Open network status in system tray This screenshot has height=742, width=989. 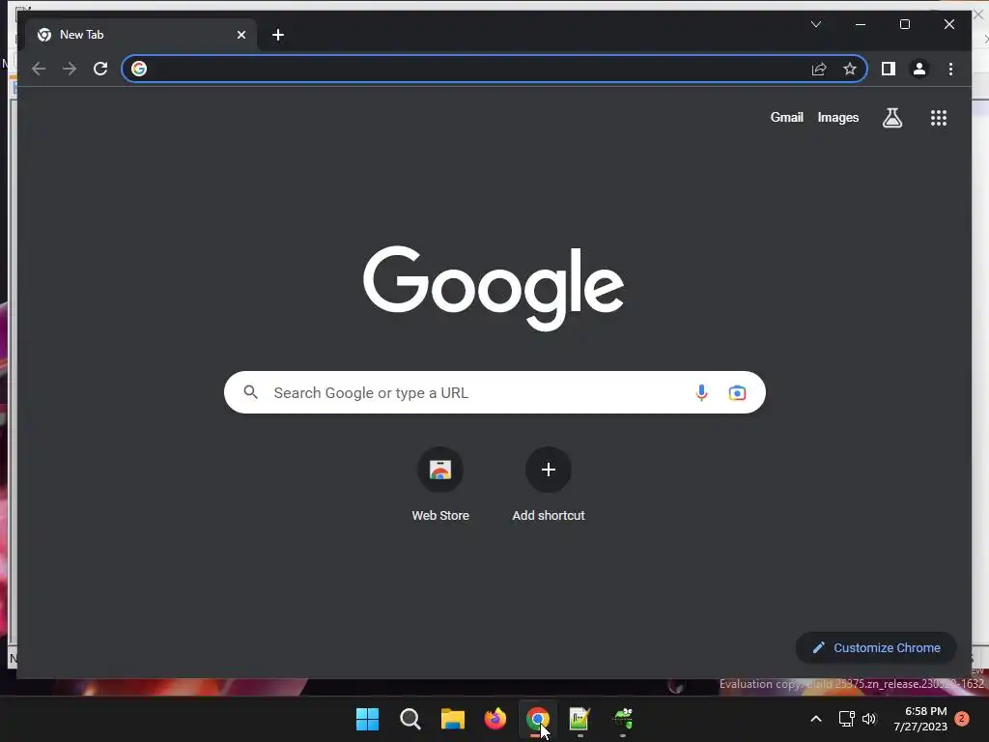pyautogui.click(x=846, y=719)
